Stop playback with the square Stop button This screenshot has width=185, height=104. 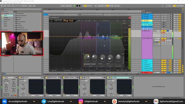coord(77,6)
